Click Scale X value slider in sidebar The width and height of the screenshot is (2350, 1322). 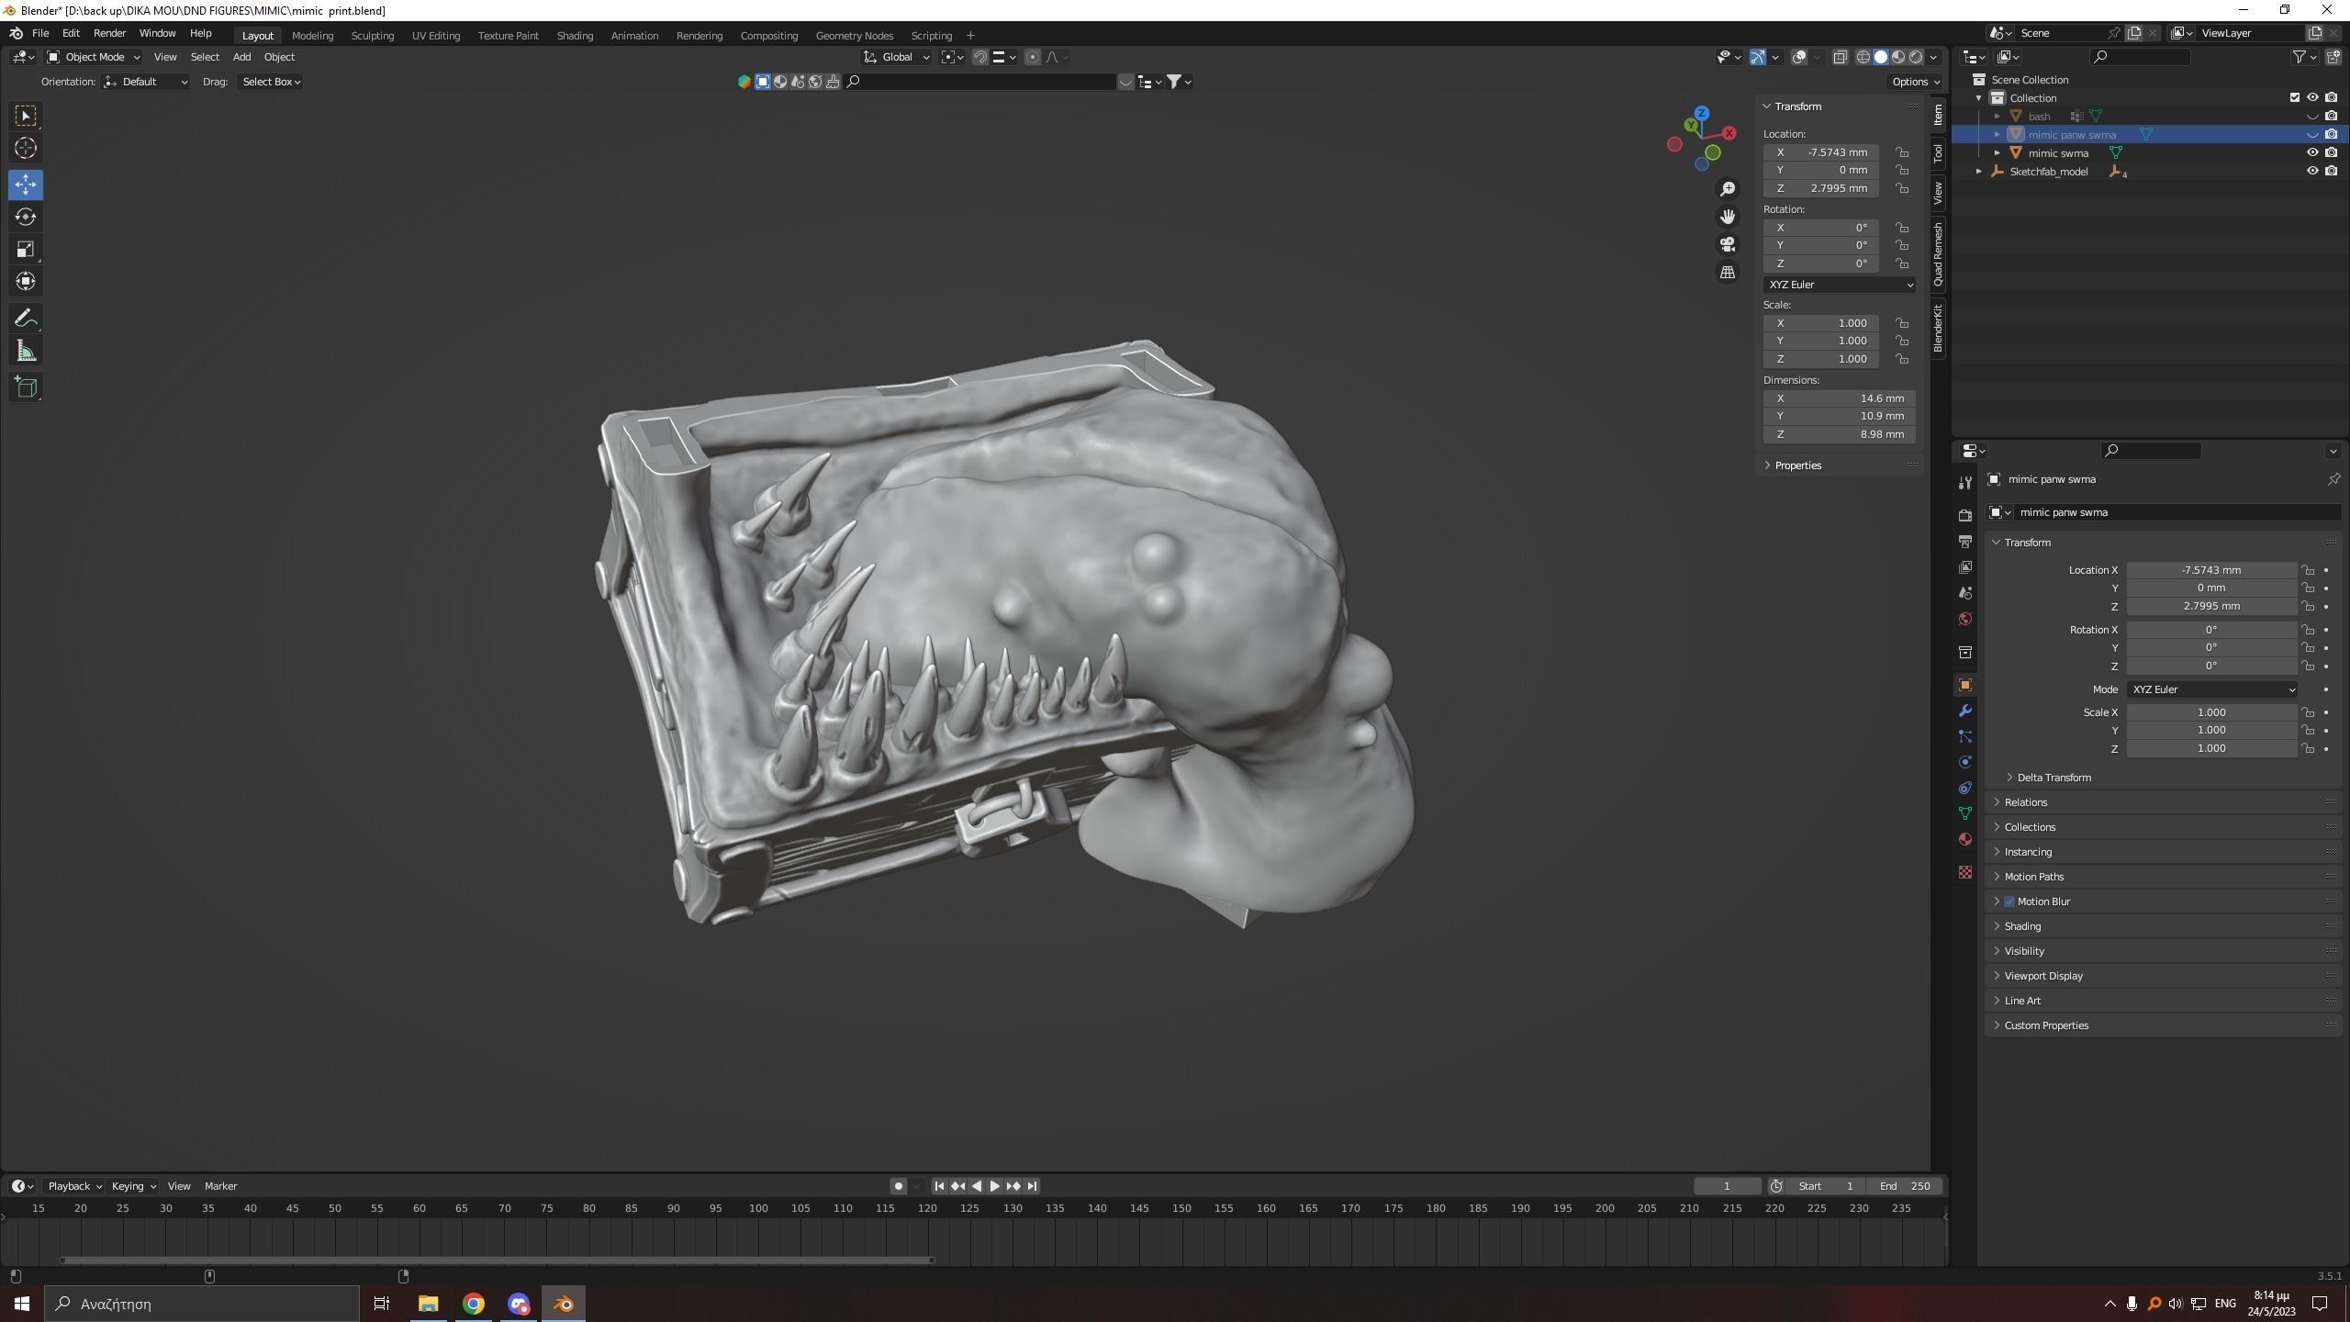[1821, 323]
